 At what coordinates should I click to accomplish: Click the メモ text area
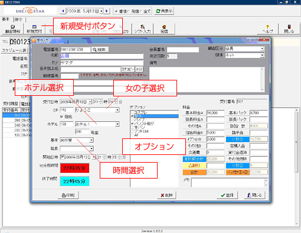pyautogui.click(x=228, y=183)
